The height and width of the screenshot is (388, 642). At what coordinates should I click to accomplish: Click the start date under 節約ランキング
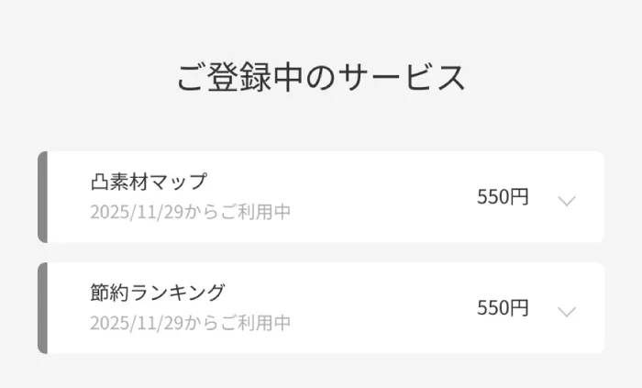click(190, 323)
